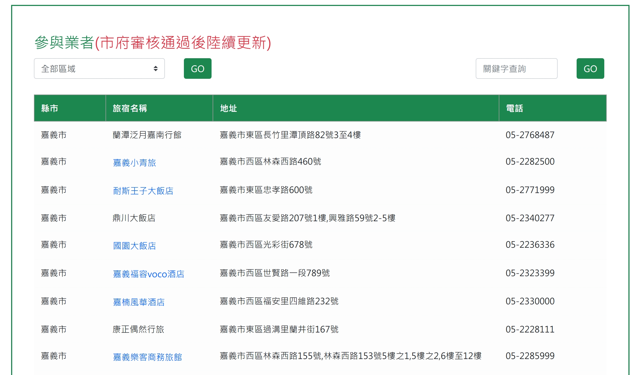
Task: Open the 嘉義樂客商務旅館 link
Action: click(147, 357)
